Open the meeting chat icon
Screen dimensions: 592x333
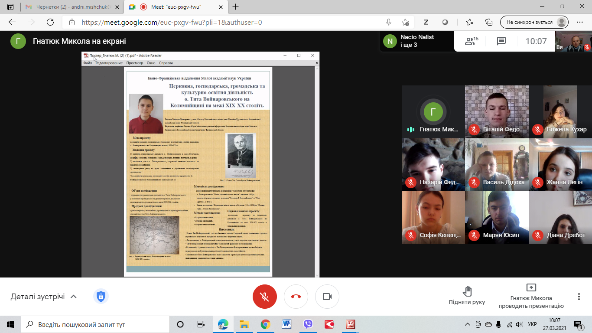tap(501, 41)
